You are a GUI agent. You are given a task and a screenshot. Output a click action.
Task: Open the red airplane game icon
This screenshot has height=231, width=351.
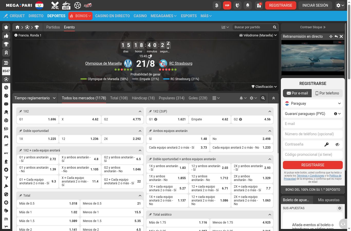pos(88,5)
